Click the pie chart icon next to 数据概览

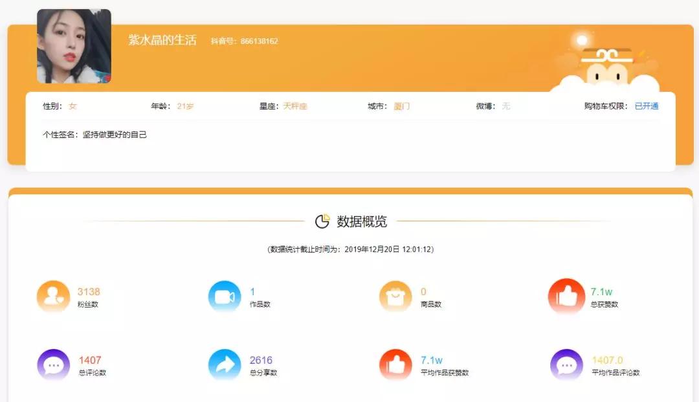click(x=322, y=221)
